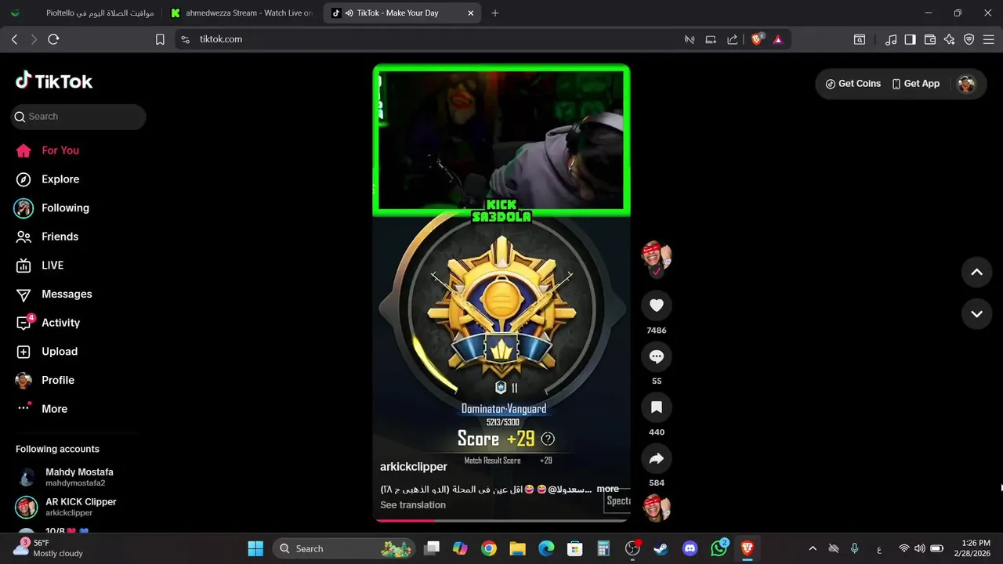1003x564 pixels.
Task: Go to the previous video with the up chevron
Action: tap(976, 272)
